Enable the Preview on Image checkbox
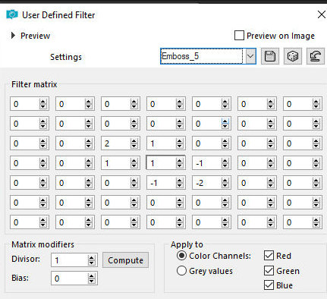 [x=239, y=36]
